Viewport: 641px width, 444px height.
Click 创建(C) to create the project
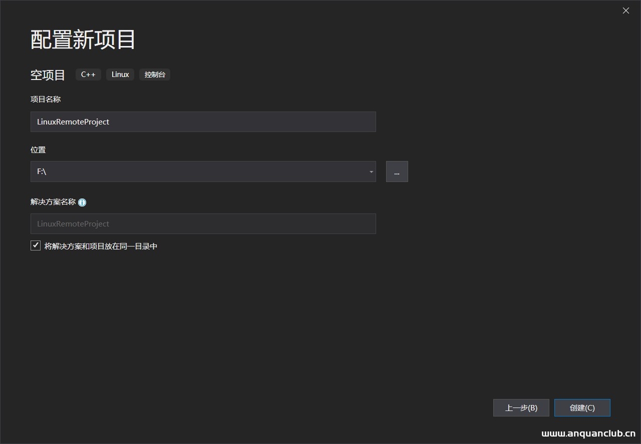pyautogui.click(x=582, y=407)
